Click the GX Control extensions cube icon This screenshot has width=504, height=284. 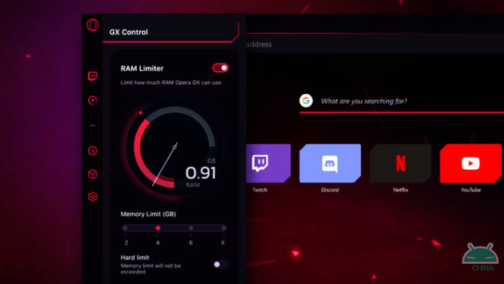click(92, 174)
